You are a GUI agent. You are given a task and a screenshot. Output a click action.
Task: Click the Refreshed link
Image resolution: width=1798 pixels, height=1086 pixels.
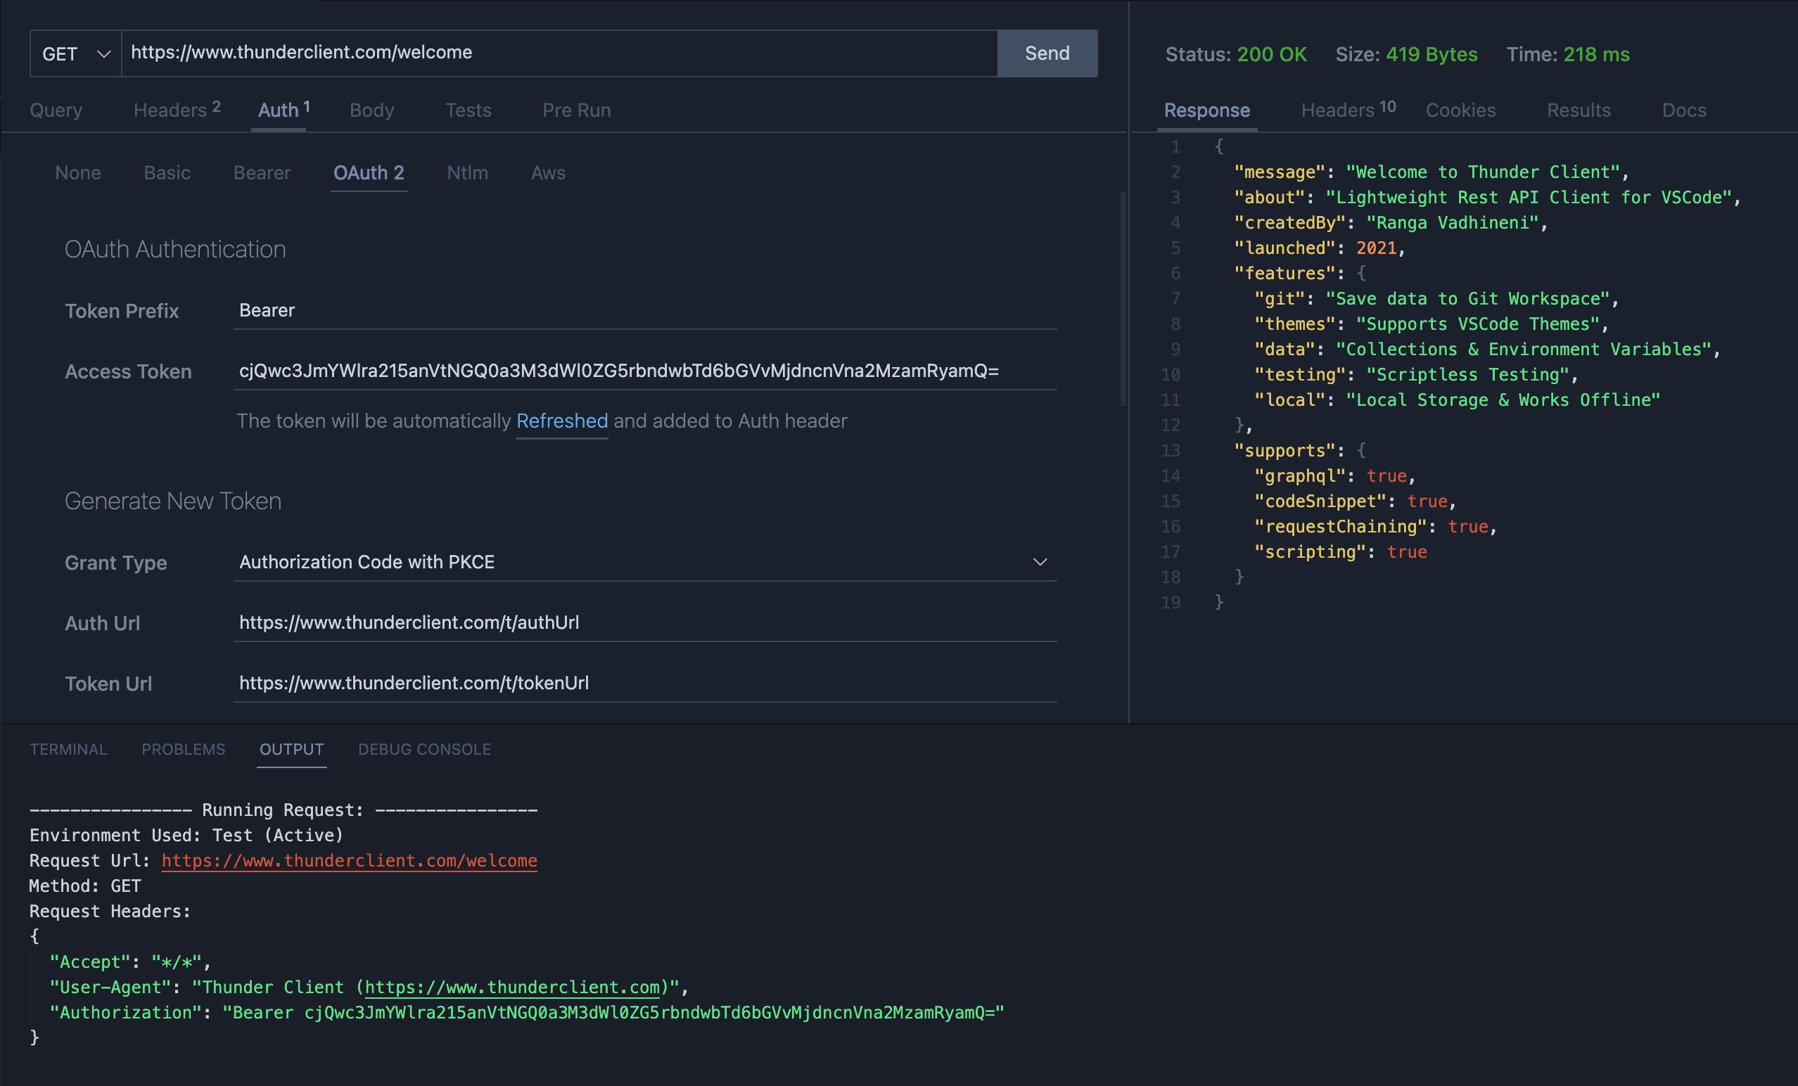click(x=562, y=421)
